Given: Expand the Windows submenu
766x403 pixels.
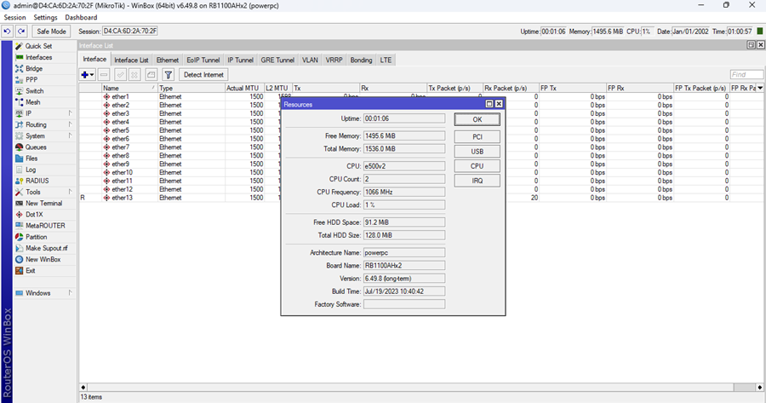Looking at the screenshot, I should (44, 293).
